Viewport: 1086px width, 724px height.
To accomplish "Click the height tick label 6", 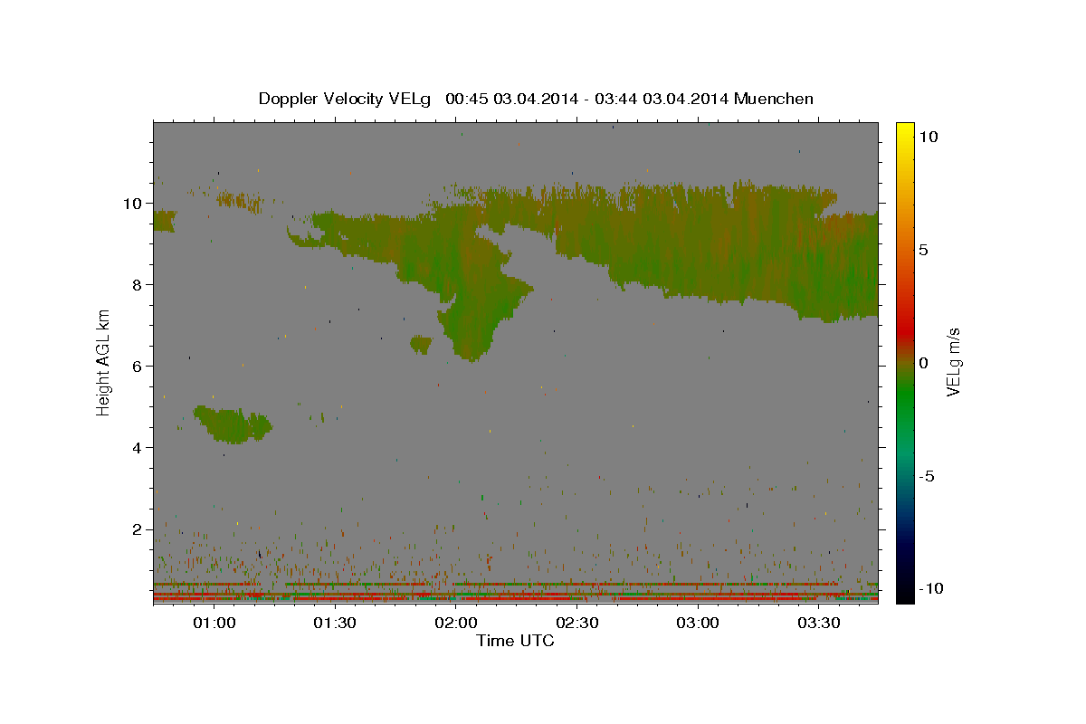I will click(x=138, y=367).
